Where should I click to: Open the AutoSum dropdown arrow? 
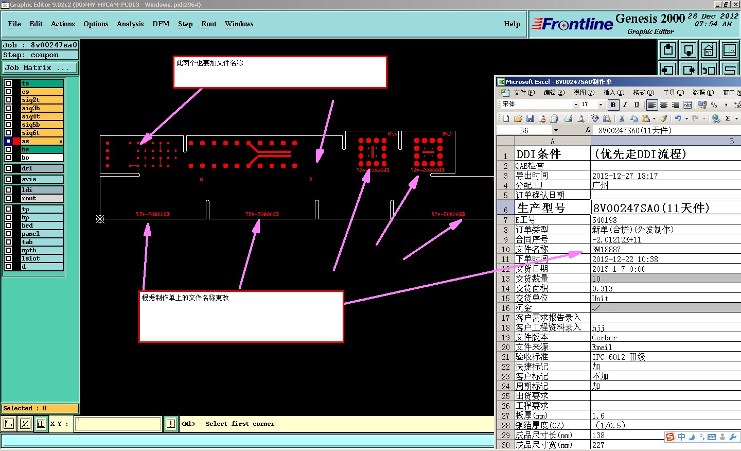pyautogui.click(x=736, y=118)
